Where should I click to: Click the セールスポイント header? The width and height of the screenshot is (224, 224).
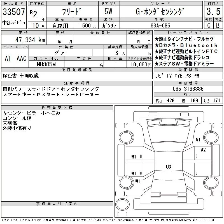coord(188,33)
